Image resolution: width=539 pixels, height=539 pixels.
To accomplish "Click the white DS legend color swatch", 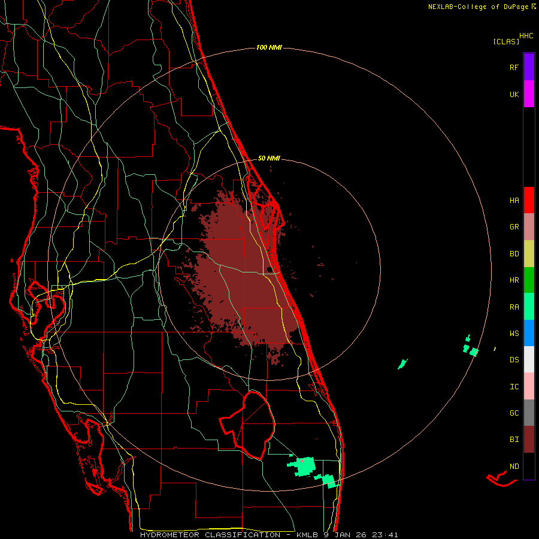I will pyautogui.click(x=529, y=359).
